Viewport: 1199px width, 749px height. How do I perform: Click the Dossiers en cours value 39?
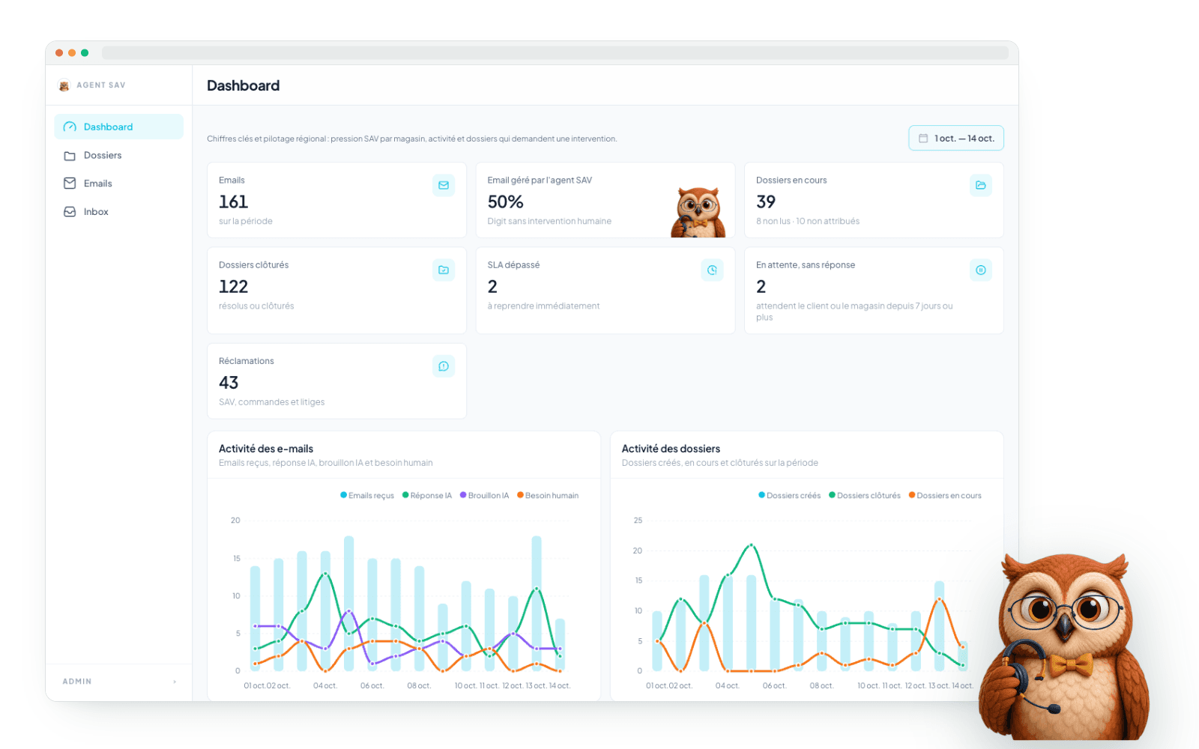[766, 201]
